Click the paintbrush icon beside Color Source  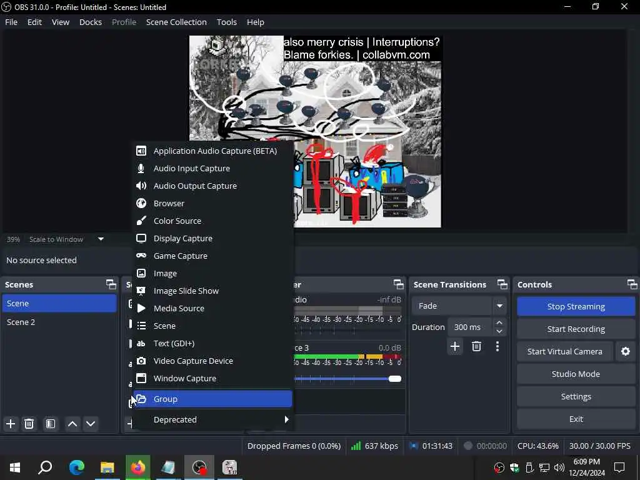click(x=141, y=221)
